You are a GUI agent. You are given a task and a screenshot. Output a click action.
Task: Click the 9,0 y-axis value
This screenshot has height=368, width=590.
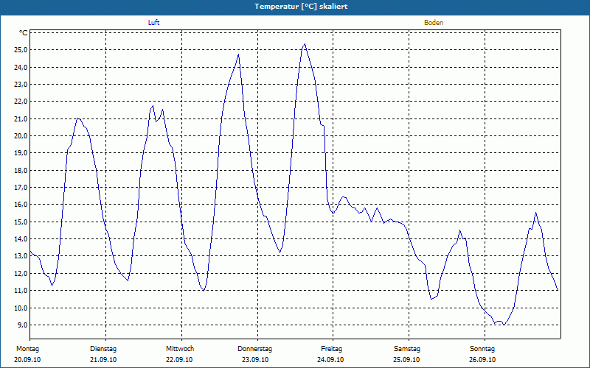click(x=22, y=325)
